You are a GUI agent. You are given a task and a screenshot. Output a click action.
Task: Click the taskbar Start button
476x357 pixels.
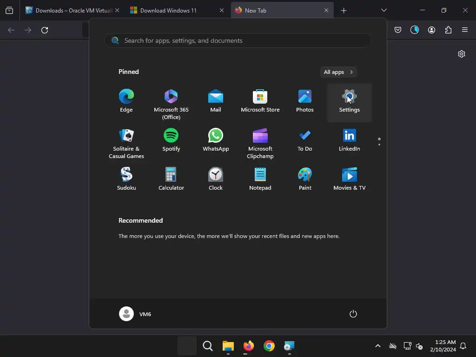pos(187,346)
